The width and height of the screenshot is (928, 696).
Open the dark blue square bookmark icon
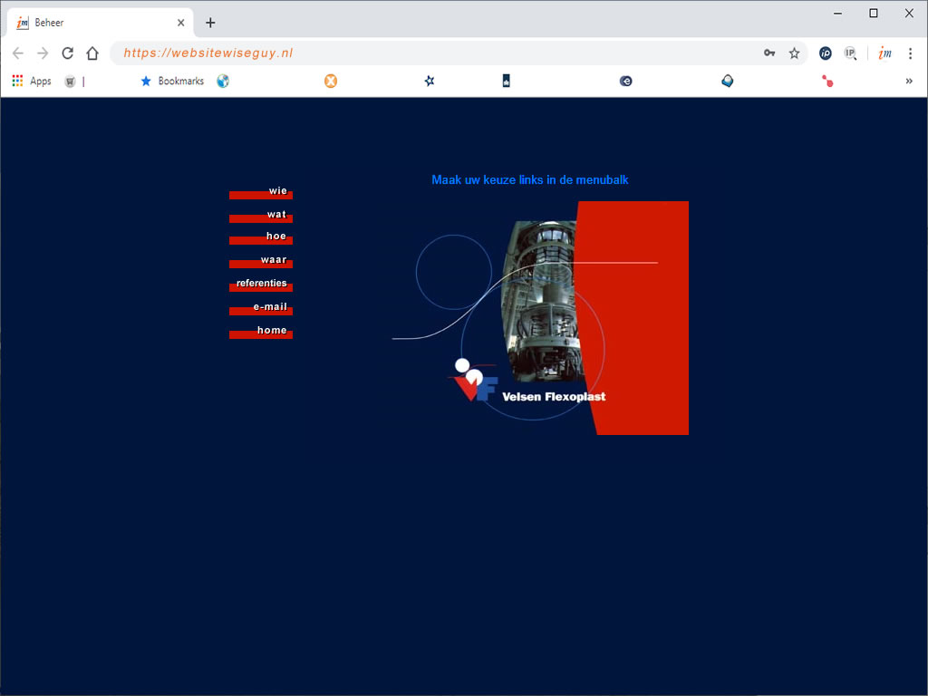click(506, 81)
